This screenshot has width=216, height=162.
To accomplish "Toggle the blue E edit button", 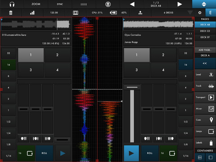I will 211,13.
